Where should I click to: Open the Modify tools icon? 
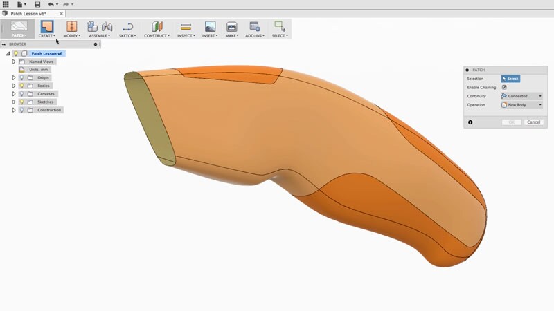(x=72, y=26)
